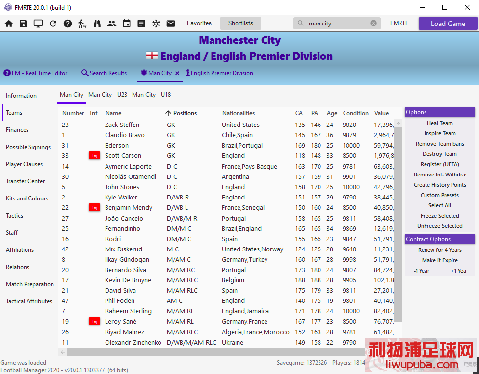Open Tactics section in sidebar
This screenshot has height=374, width=479.
point(14,216)
